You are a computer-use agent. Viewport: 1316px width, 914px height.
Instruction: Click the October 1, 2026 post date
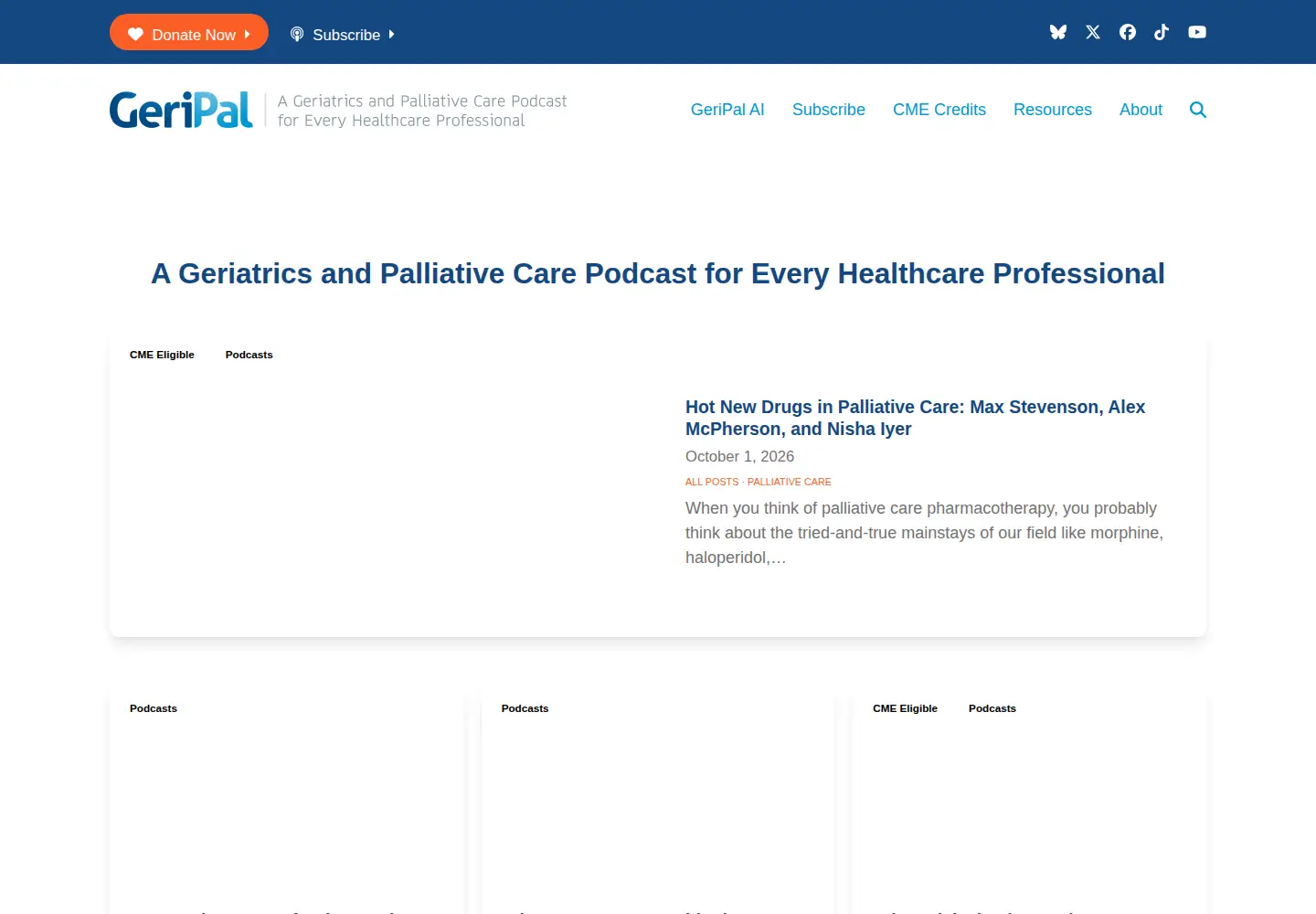pyautogui.click(x=739, y=456)
